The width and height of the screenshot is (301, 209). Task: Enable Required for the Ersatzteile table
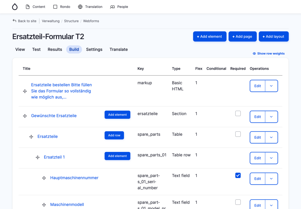238,134
